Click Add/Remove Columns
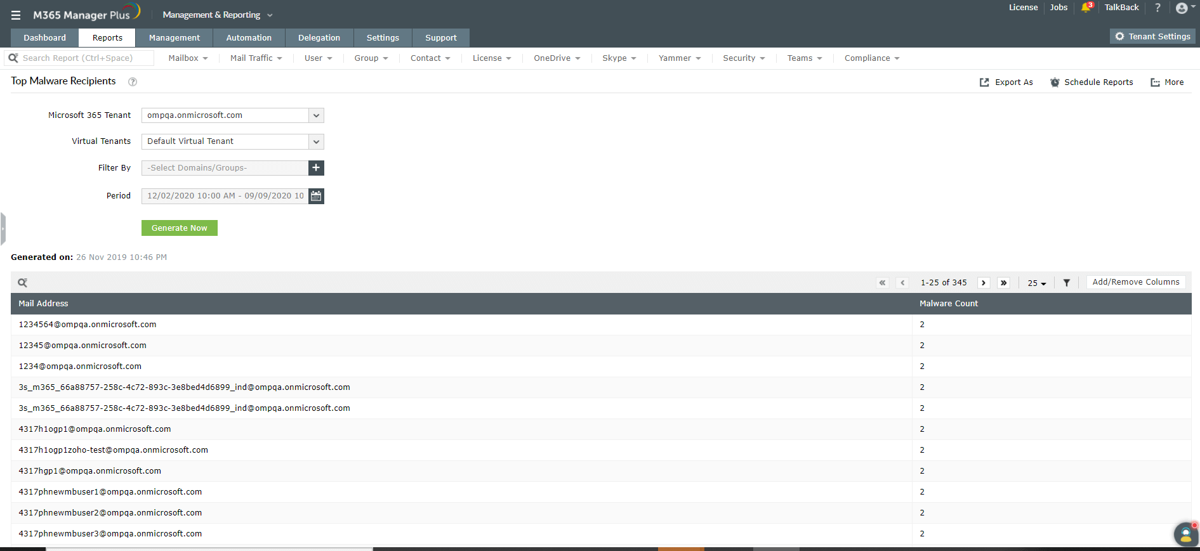Screen dimensions: 1200x551 (x=1136, y=282)
